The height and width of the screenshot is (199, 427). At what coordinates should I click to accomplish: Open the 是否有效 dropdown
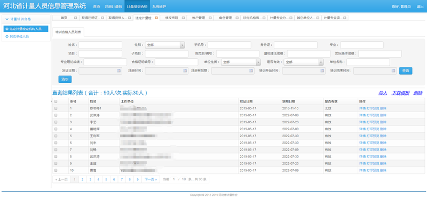click(x=303, y=62)
